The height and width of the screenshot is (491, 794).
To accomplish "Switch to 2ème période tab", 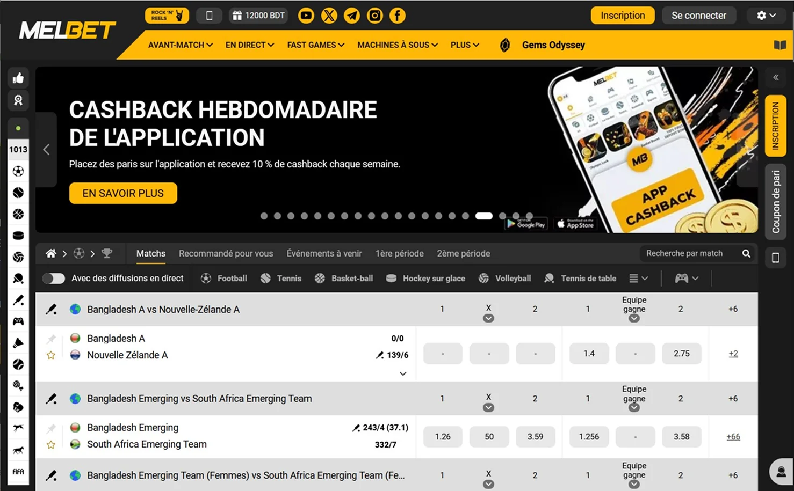I will 464,253.
